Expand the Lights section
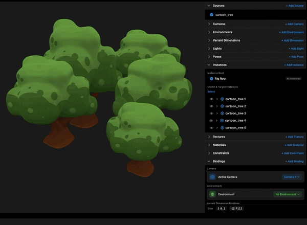The width and height of the screenshot is (307, 225). [x=209, y=49]
